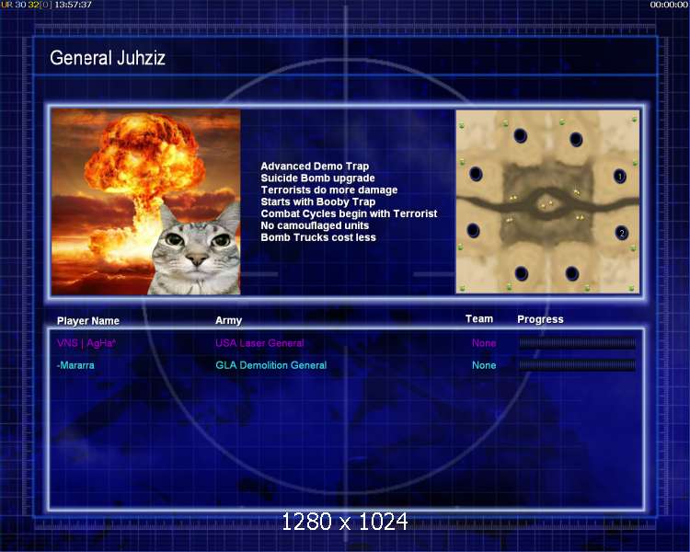The height and width of the screenshot is (552, 690).
Task: Click loading progress bar of VNS | AgHa^
Action: click(577, 343)
